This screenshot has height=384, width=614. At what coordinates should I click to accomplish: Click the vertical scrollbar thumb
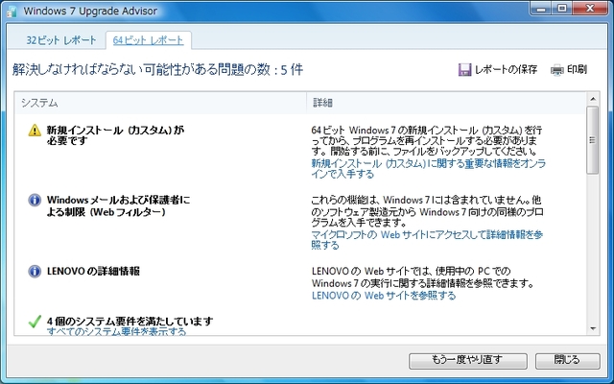[593, 140]
